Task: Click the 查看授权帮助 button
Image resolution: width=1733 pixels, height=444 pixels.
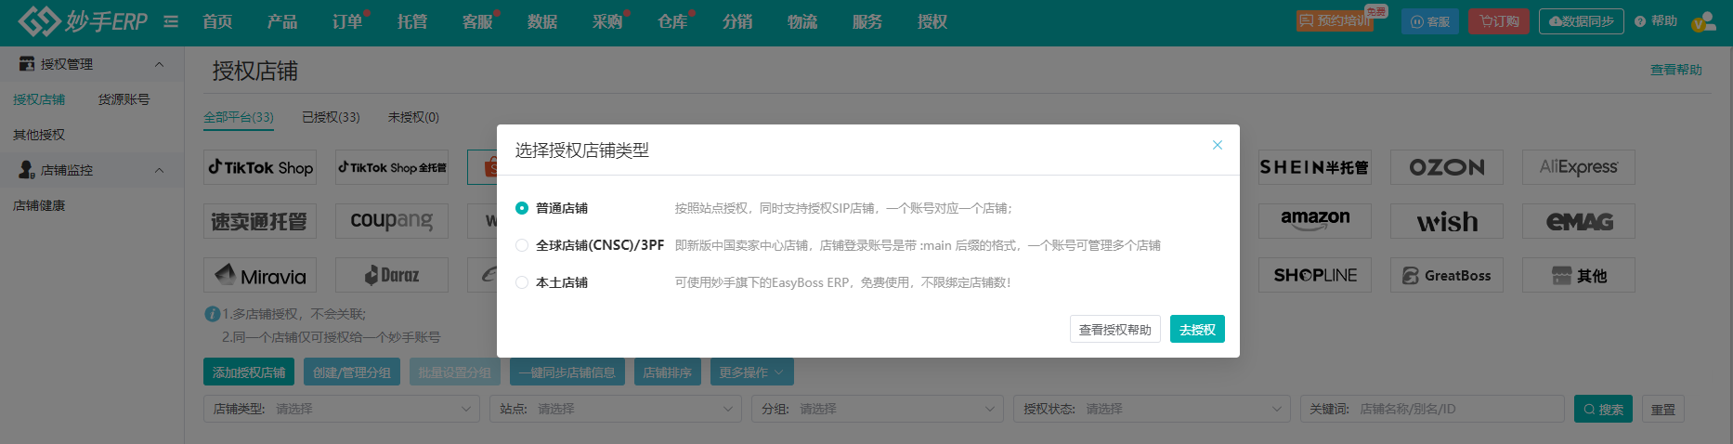Action: (x=1114, y=330)
